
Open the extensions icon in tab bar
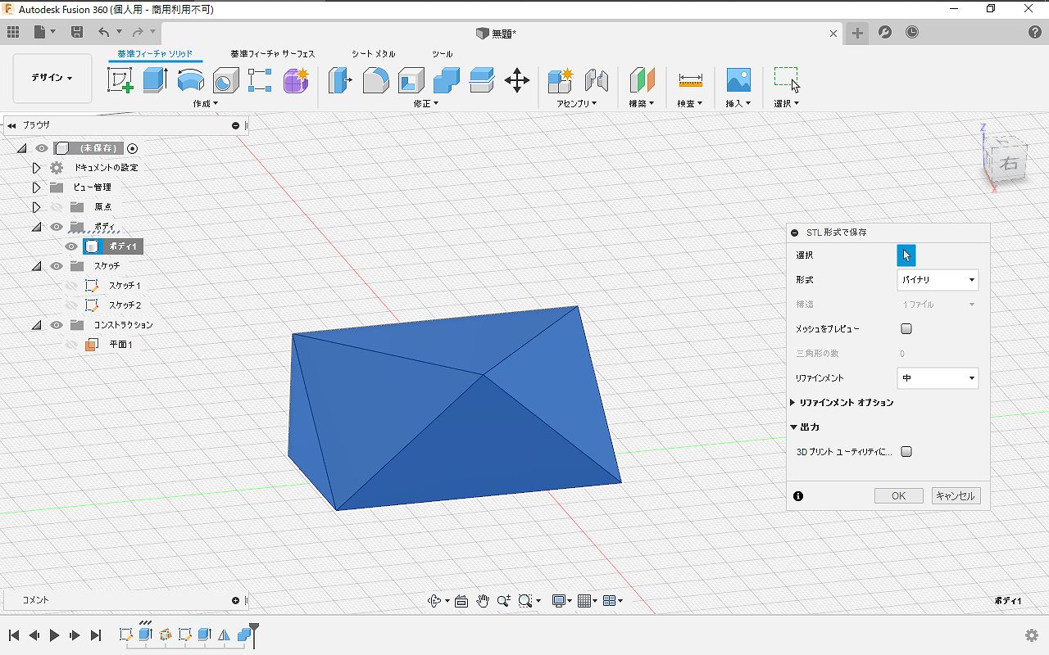(x=885, y=32)
